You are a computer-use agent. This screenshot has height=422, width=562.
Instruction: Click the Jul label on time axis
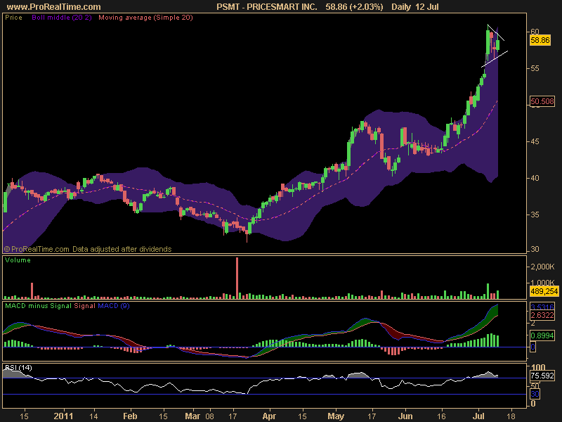point(478,416)
